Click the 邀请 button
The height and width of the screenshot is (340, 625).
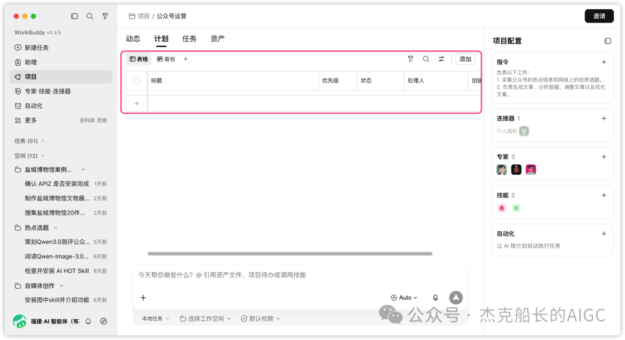599,16
